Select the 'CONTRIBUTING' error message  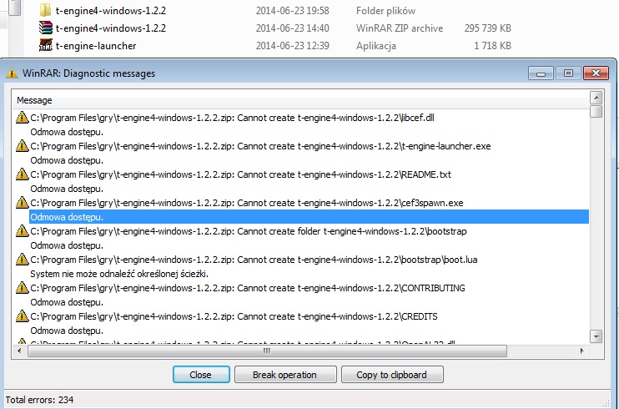coord(248,288)
